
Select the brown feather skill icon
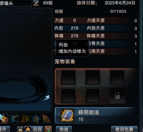[47, 119]
